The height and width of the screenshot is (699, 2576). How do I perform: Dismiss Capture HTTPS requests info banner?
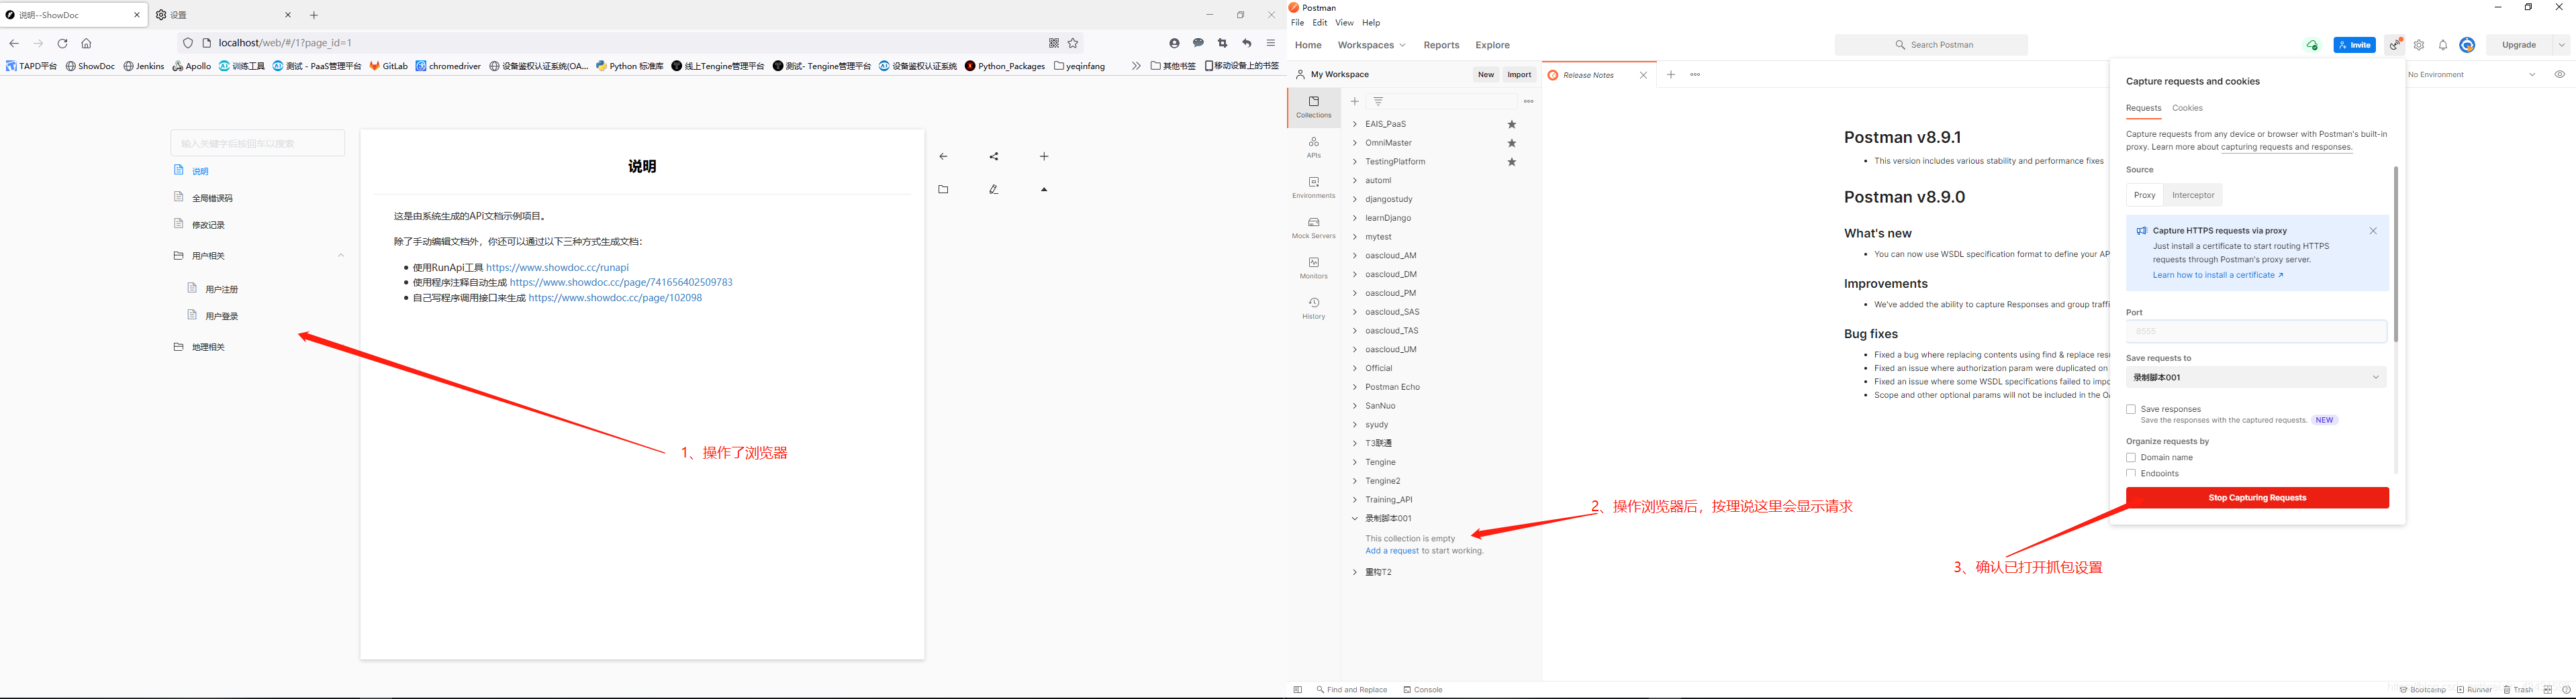pos(2373,231)
